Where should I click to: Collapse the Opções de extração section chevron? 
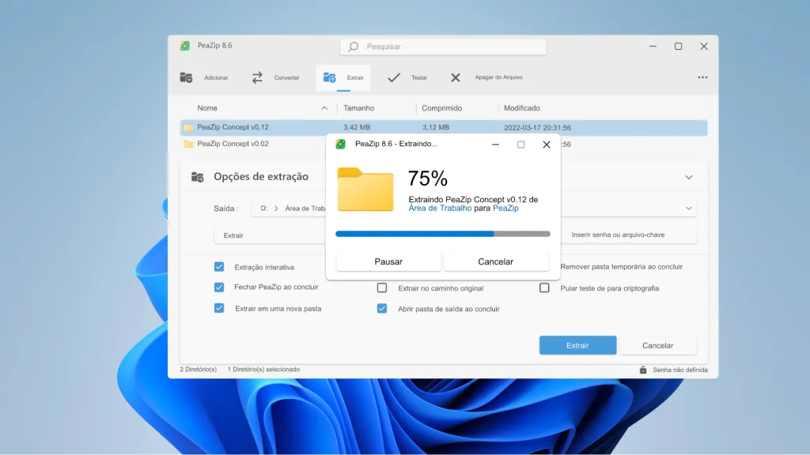[689, 177]
